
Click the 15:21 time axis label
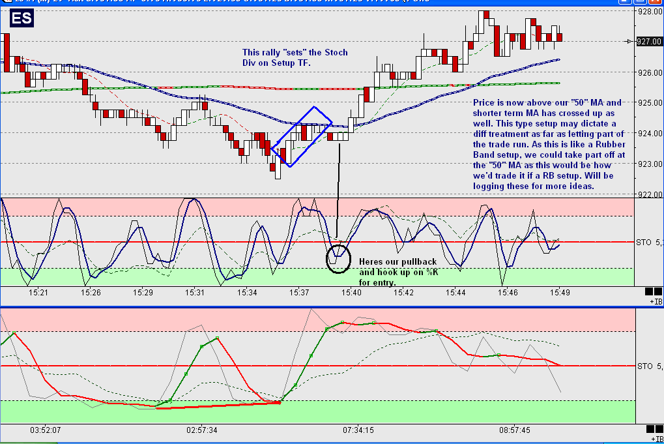[x=38, y=292]
